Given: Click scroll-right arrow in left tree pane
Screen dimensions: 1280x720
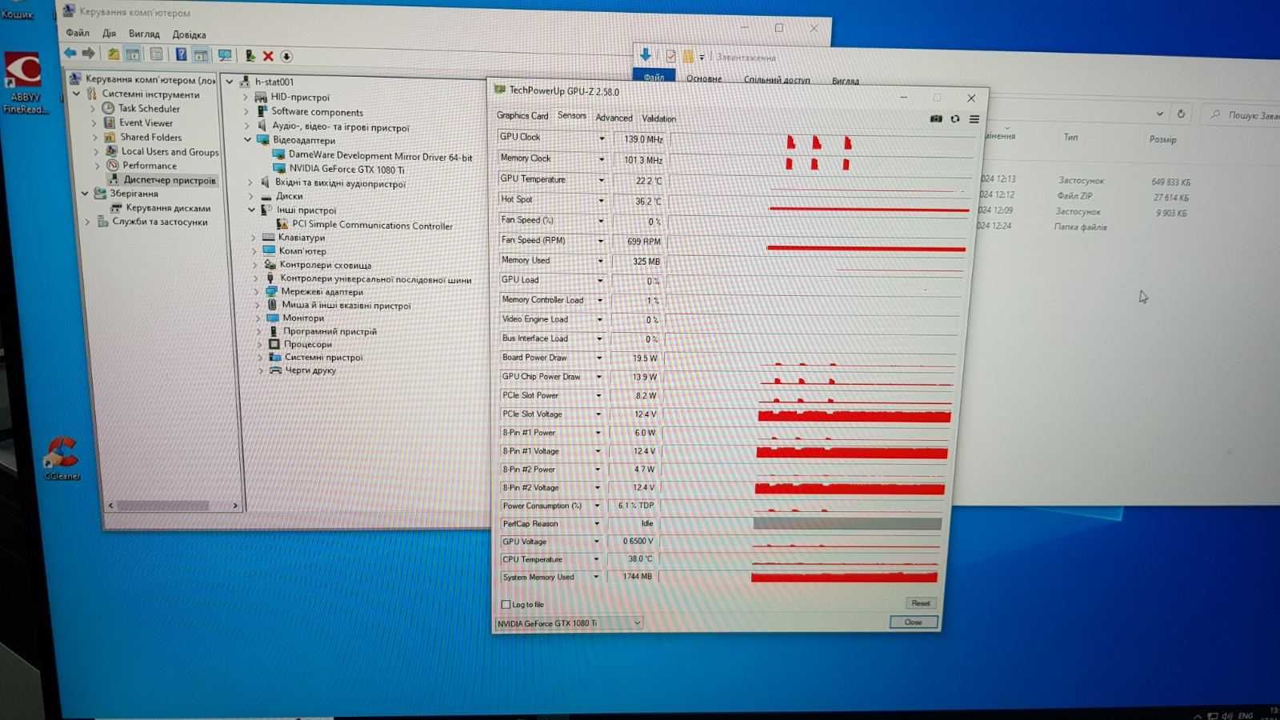Looking at the screenshot, I should (x=235, y=506).
